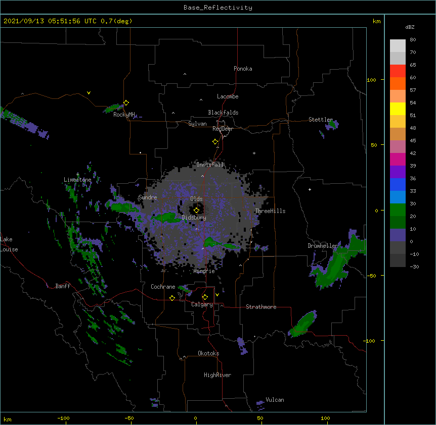Screen dimensions: 436x425
Task: Click the asterisk marker above Limestone label
Action: pos(78,175)
